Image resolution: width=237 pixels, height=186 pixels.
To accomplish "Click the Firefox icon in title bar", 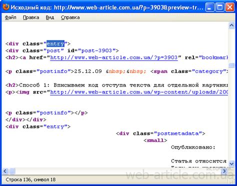I will coord(6,7).
